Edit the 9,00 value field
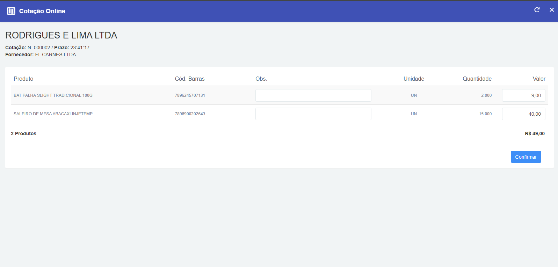This screenshot has width=558, height=267. click(x=523, y=95)
